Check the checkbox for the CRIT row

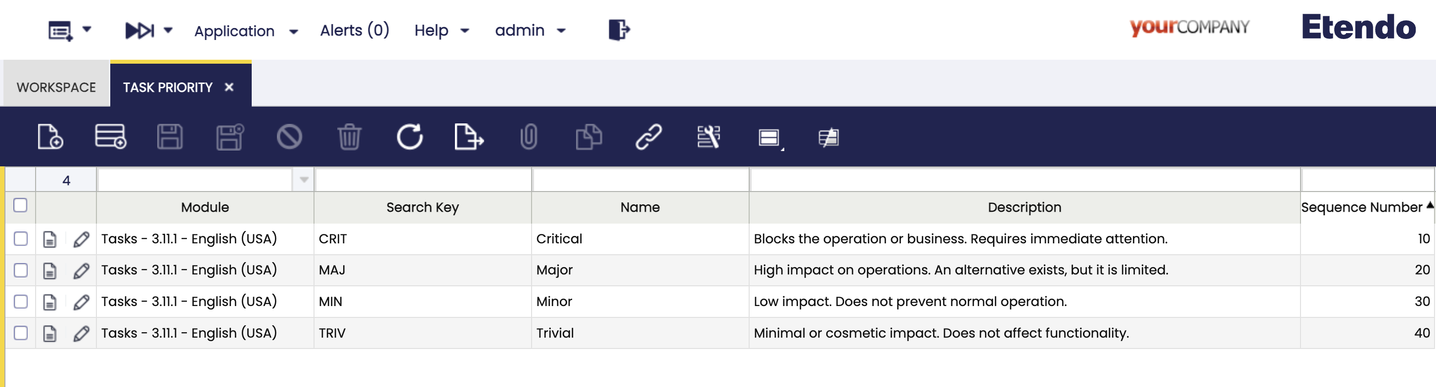pos(21,239)
